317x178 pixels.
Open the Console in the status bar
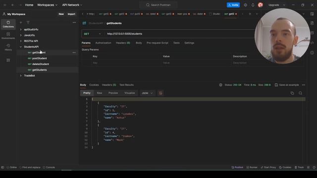(x=49, y=167)
